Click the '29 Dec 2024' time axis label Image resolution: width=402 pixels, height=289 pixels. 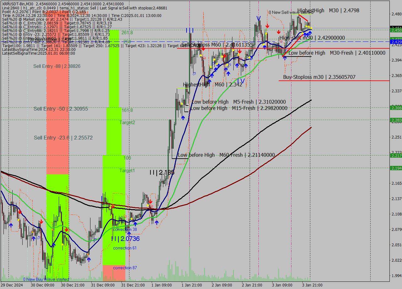pyautogui.click(x=12, y=285)
